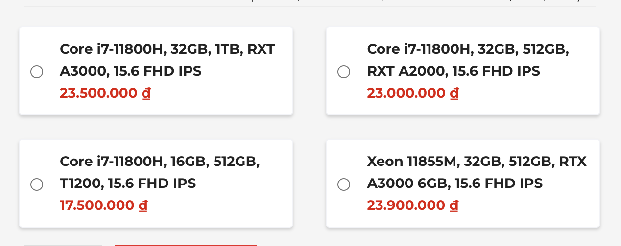Click the đ currency symbol after 23.500.000

[x=146, y=93]
